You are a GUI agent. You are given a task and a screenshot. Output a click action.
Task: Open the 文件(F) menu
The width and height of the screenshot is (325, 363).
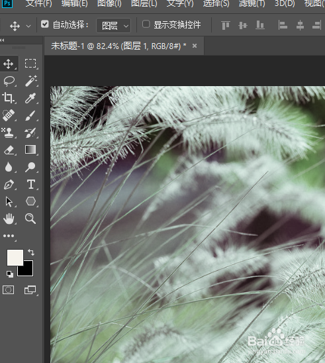click(x=38, y=4)
